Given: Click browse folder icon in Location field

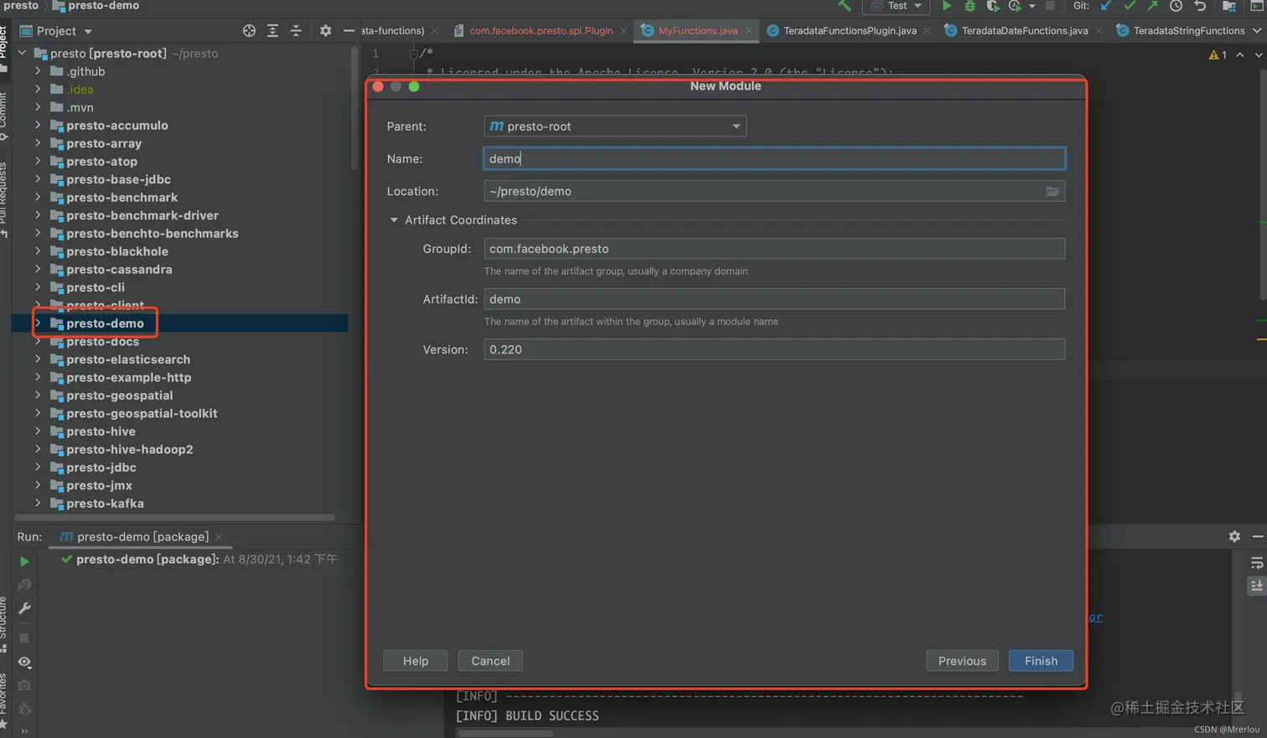Looking at the screenshot, I should pyautogui.click(x=1052, y=191).
